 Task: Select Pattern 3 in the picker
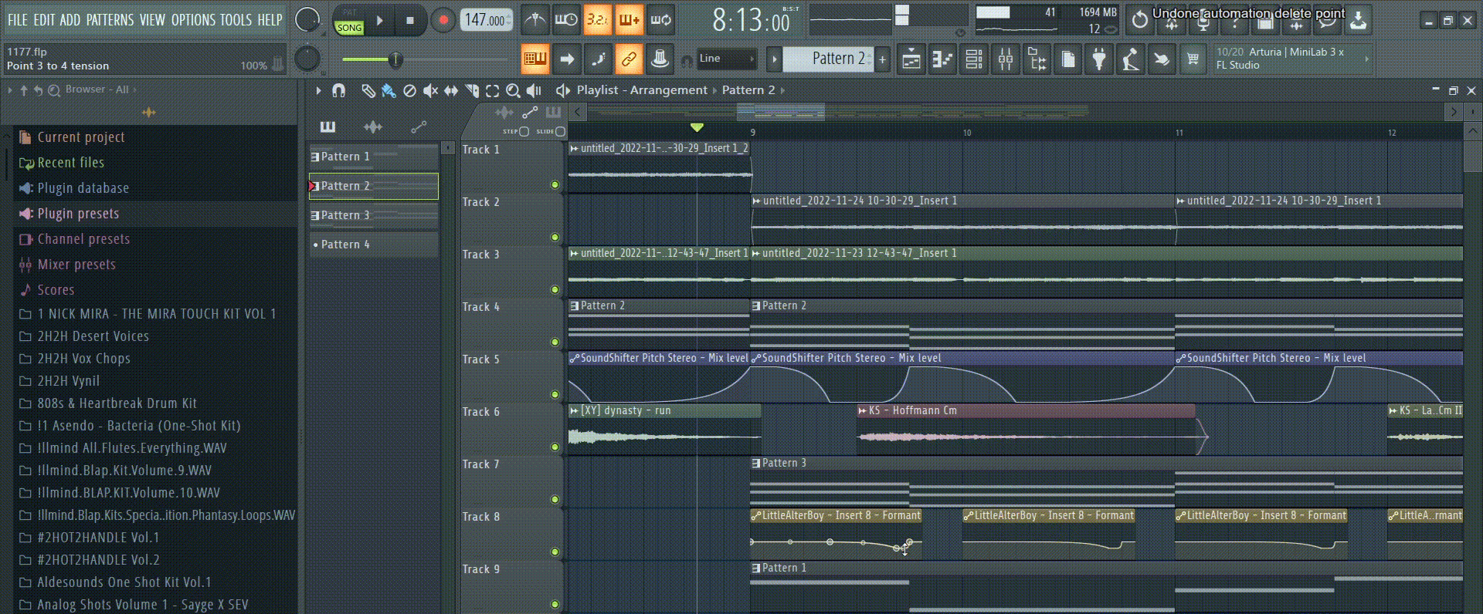coord(345,215)
